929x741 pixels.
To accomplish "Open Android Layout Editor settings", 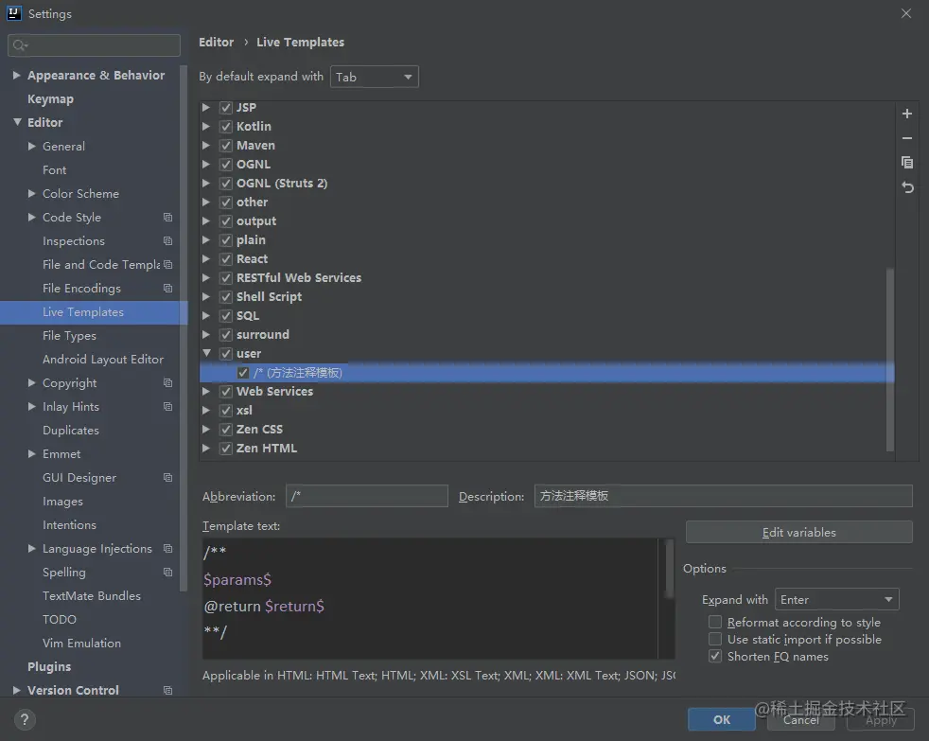I will click(x=103, y=360).
